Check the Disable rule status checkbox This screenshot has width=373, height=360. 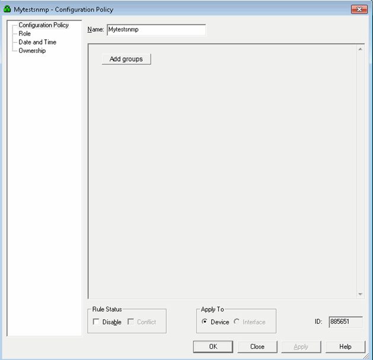(x=96, y=322)
